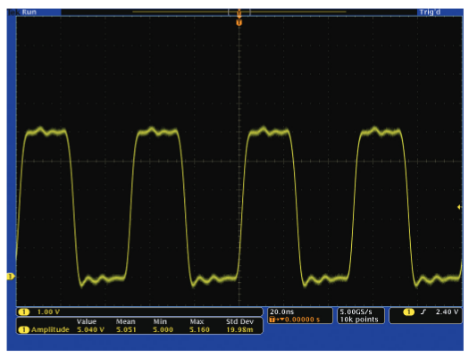Viewport: 469px width, 357px height.
Task: Click the 10k points record length readout
Action: (x=359, y=320)
